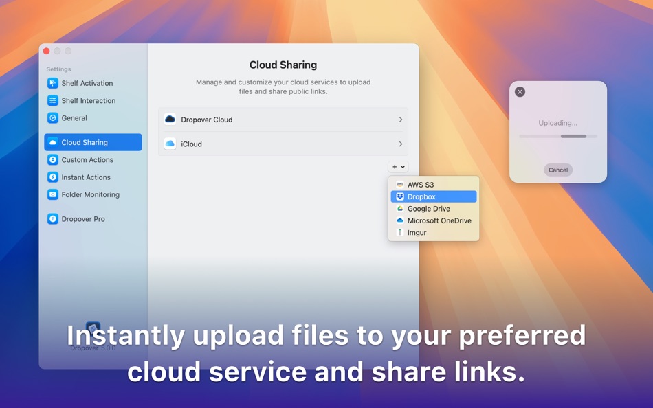653x408 pixels.
Task: Click the Dropover Pro icon
Action: pyautogui.click(x=52, y=219)
